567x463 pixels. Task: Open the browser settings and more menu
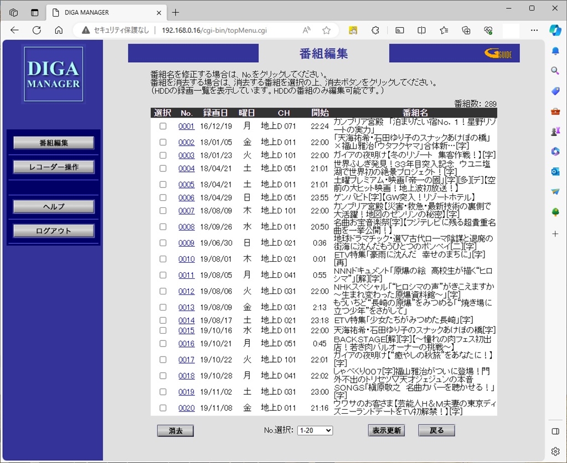click(x=534, y=30)
